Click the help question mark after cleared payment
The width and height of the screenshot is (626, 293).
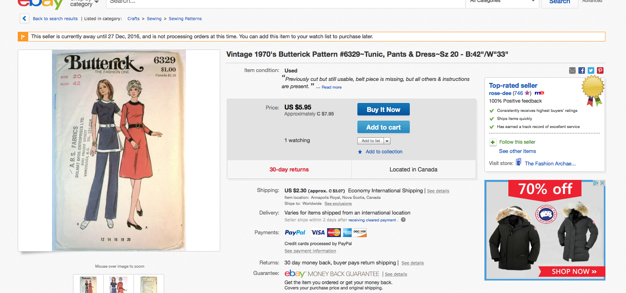[403, 220]
